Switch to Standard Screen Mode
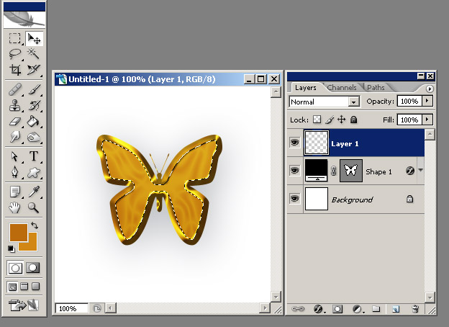Viewport: 449px width, 327px height. 12,287
